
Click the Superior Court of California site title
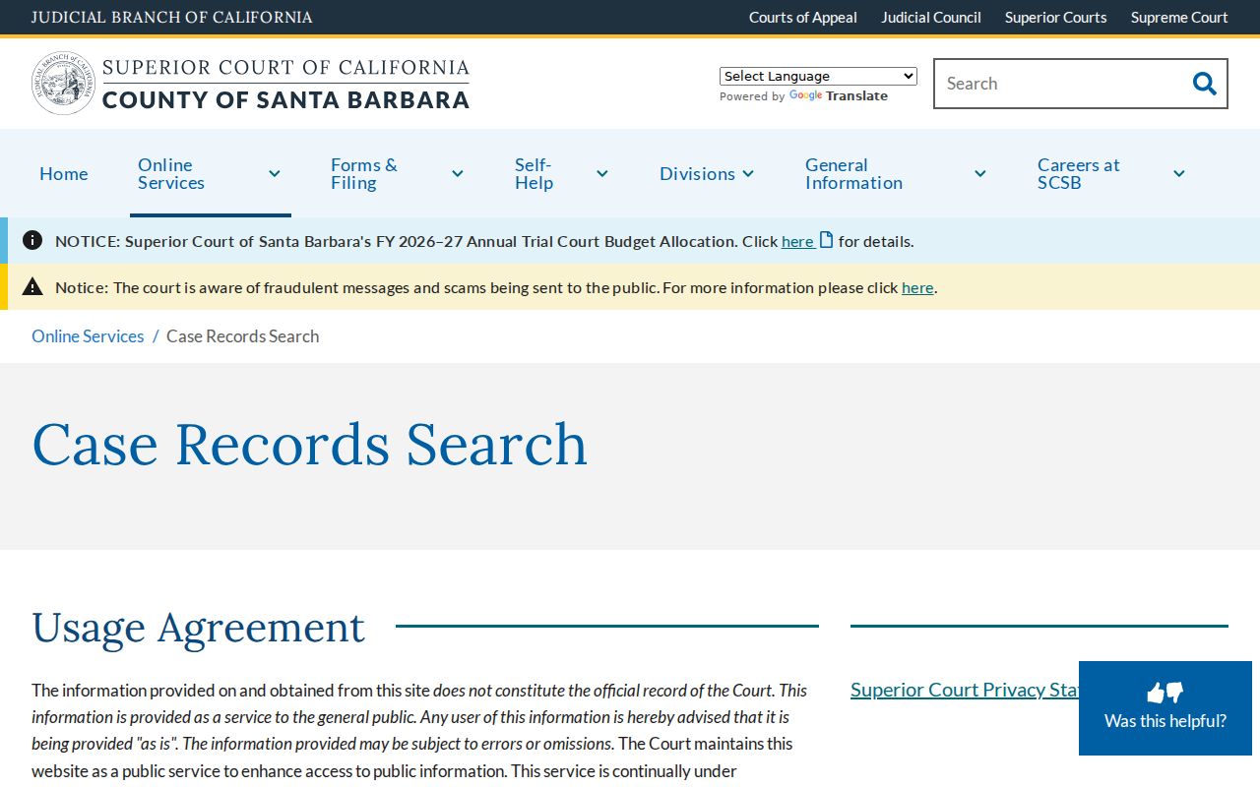tap(285, 84)
